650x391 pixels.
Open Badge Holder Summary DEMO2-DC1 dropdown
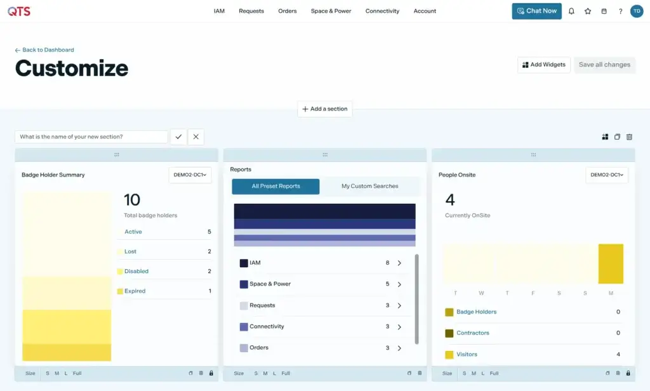(x=190, y=175)
